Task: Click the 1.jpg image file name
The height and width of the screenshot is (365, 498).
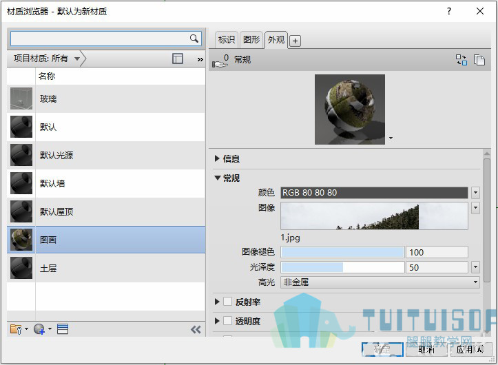Action: coord(290,238)
